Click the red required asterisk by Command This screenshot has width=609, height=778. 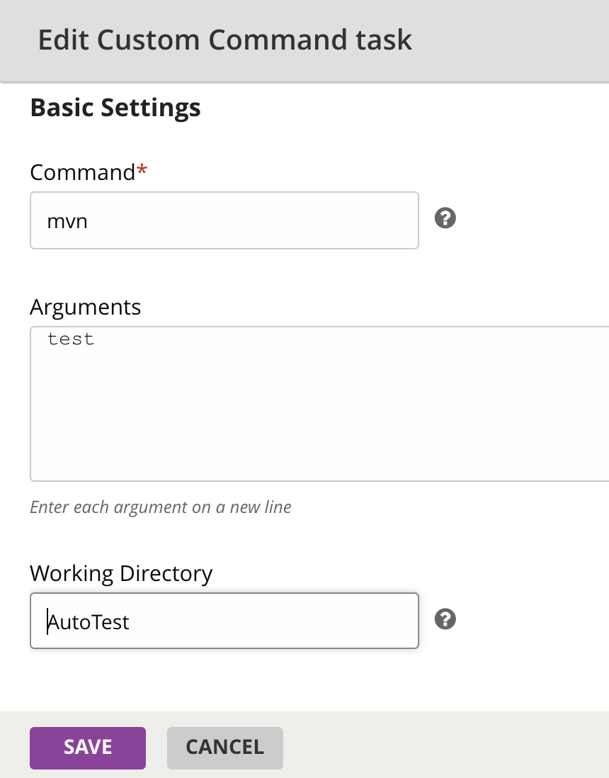click(142, 171)
